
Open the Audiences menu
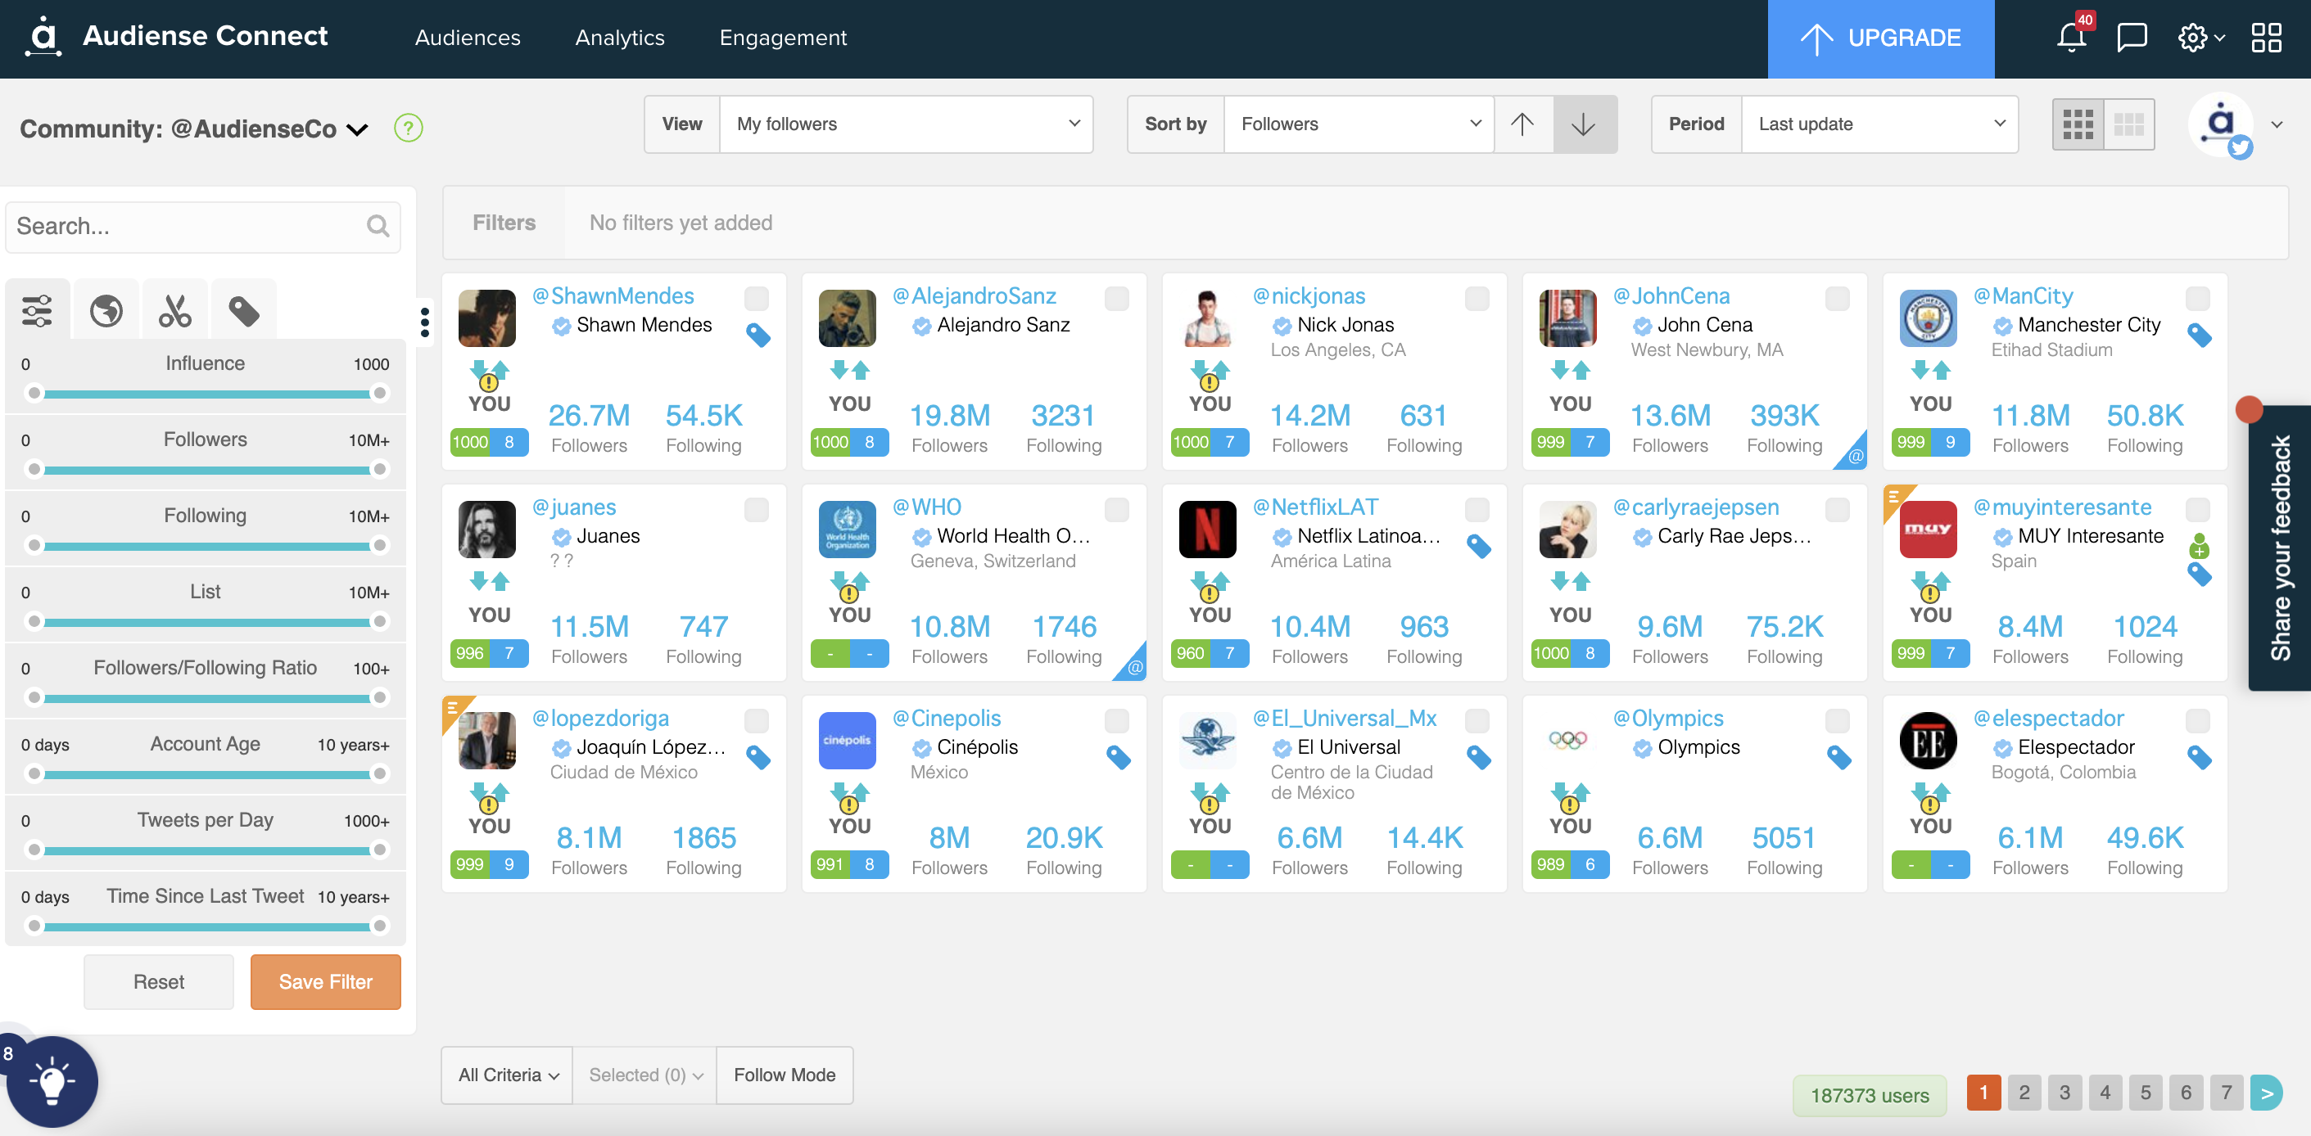pyautogui.click(x=468, y=38)
